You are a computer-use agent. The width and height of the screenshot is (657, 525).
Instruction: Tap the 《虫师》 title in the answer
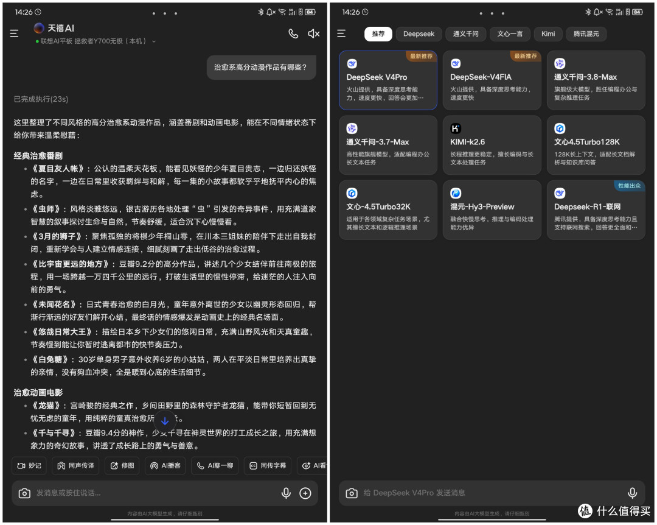point(46,209)
